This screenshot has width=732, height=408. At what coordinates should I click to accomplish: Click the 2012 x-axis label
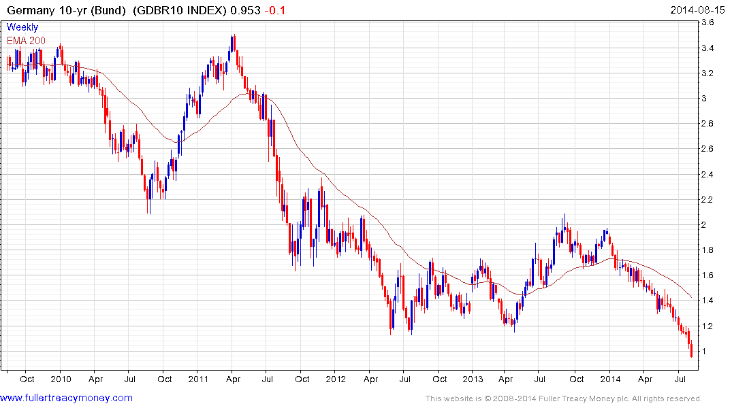point(336,379)
